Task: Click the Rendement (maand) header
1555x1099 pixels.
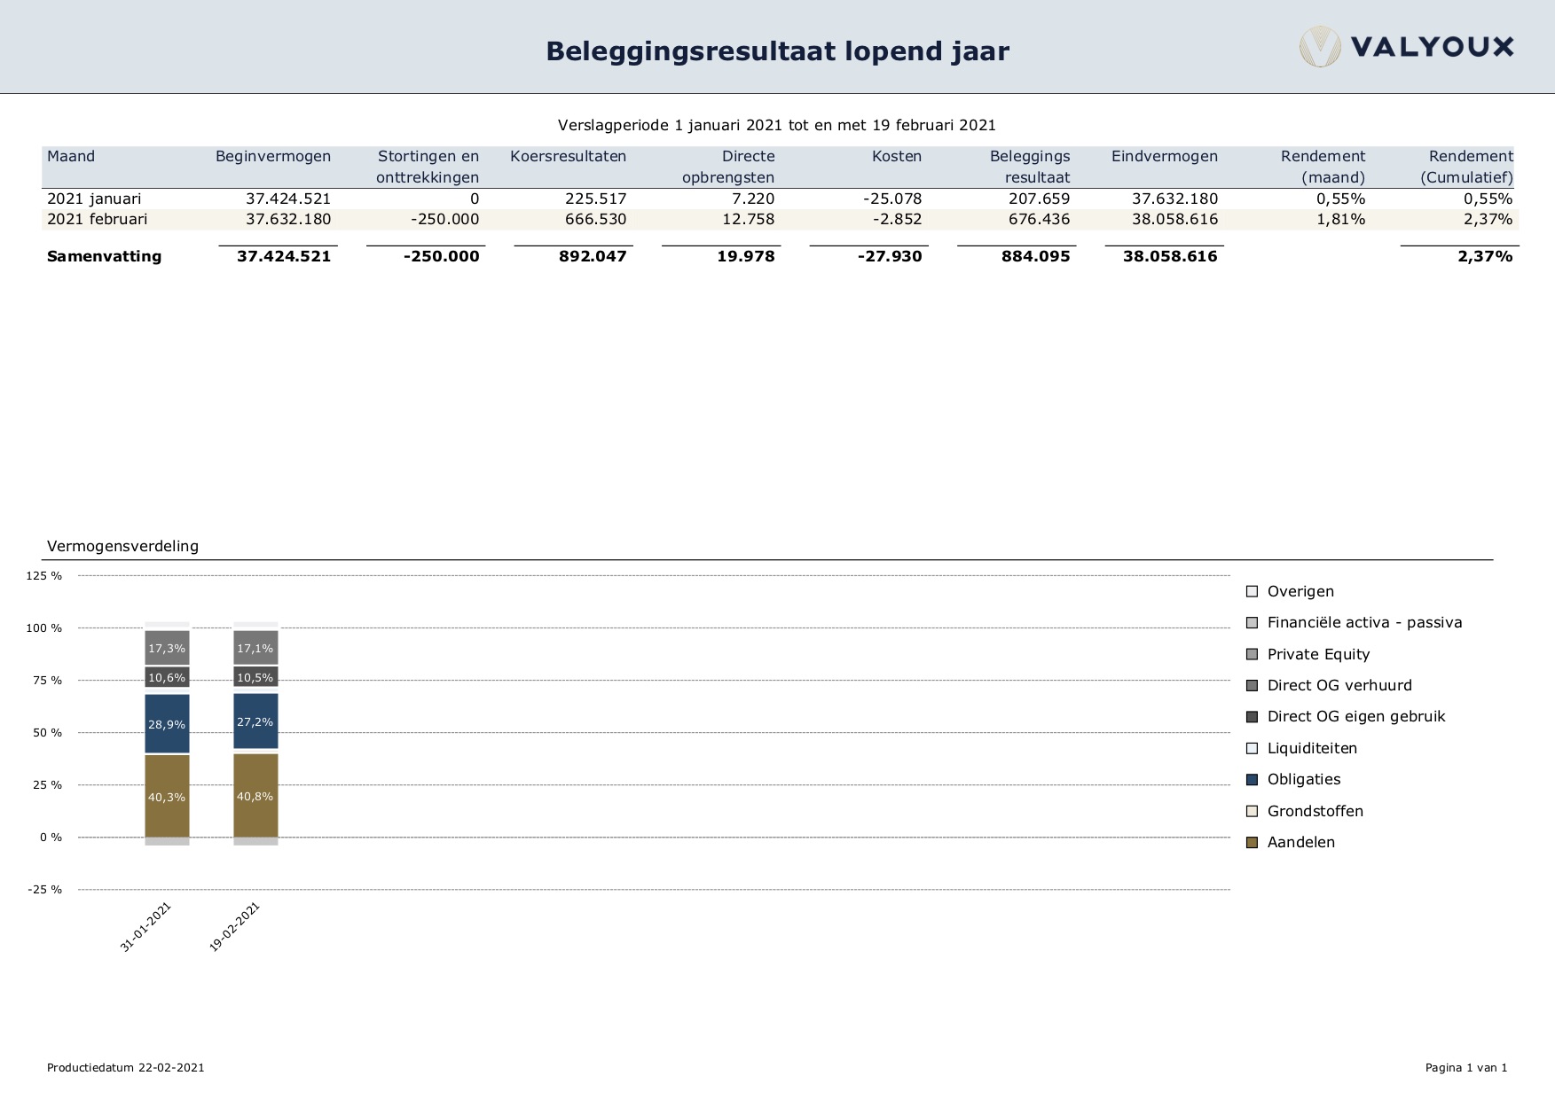Action: [1323, 167]
